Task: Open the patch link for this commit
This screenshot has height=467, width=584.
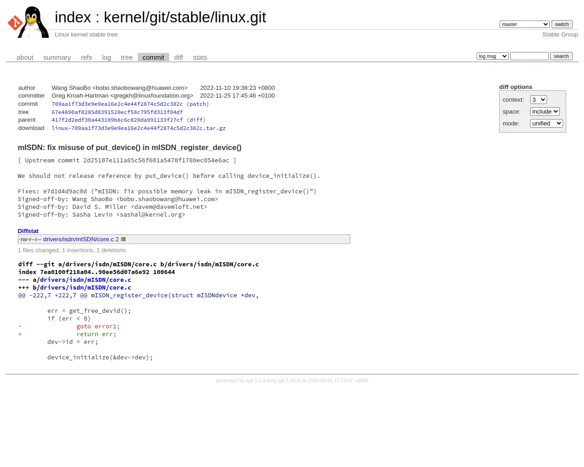Action: click(198, 104)
